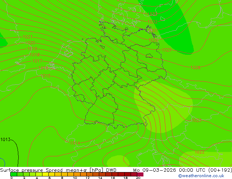
Task: Click the 1020 isobar label
Action: point(30,43)
